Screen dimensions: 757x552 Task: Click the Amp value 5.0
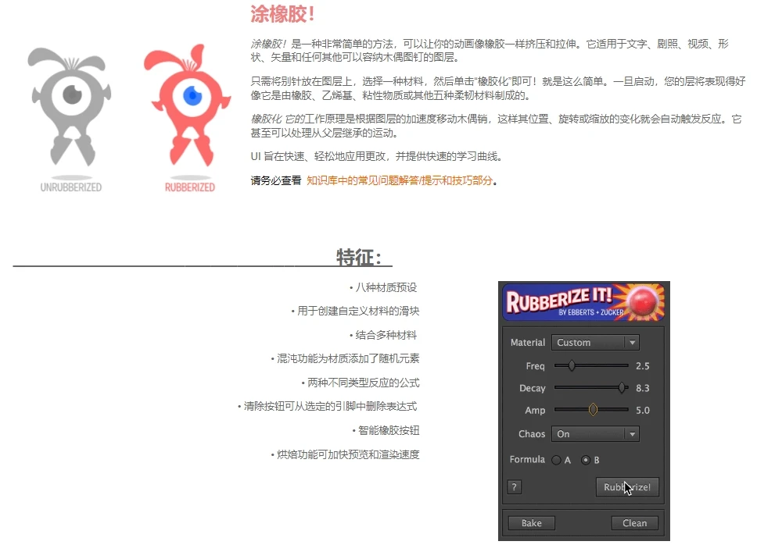643,410
